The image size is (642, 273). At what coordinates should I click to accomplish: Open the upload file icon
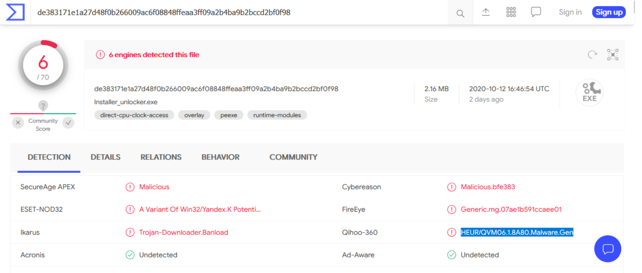coord(486,12)
